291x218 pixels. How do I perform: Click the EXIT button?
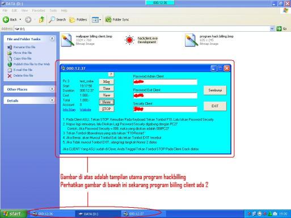point(215,106)
